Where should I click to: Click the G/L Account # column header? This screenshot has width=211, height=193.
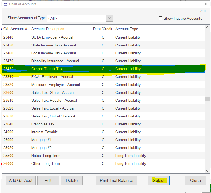click(15, 29)
